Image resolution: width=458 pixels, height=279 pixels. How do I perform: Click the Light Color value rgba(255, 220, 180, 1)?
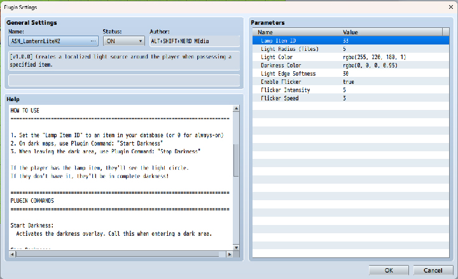point(375,57)
